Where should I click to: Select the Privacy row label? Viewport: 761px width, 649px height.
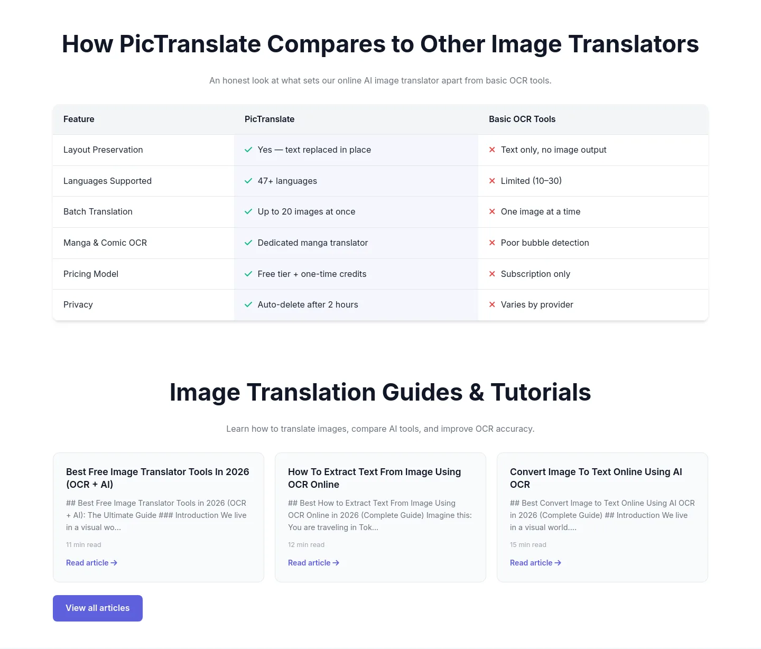[78, 304]
